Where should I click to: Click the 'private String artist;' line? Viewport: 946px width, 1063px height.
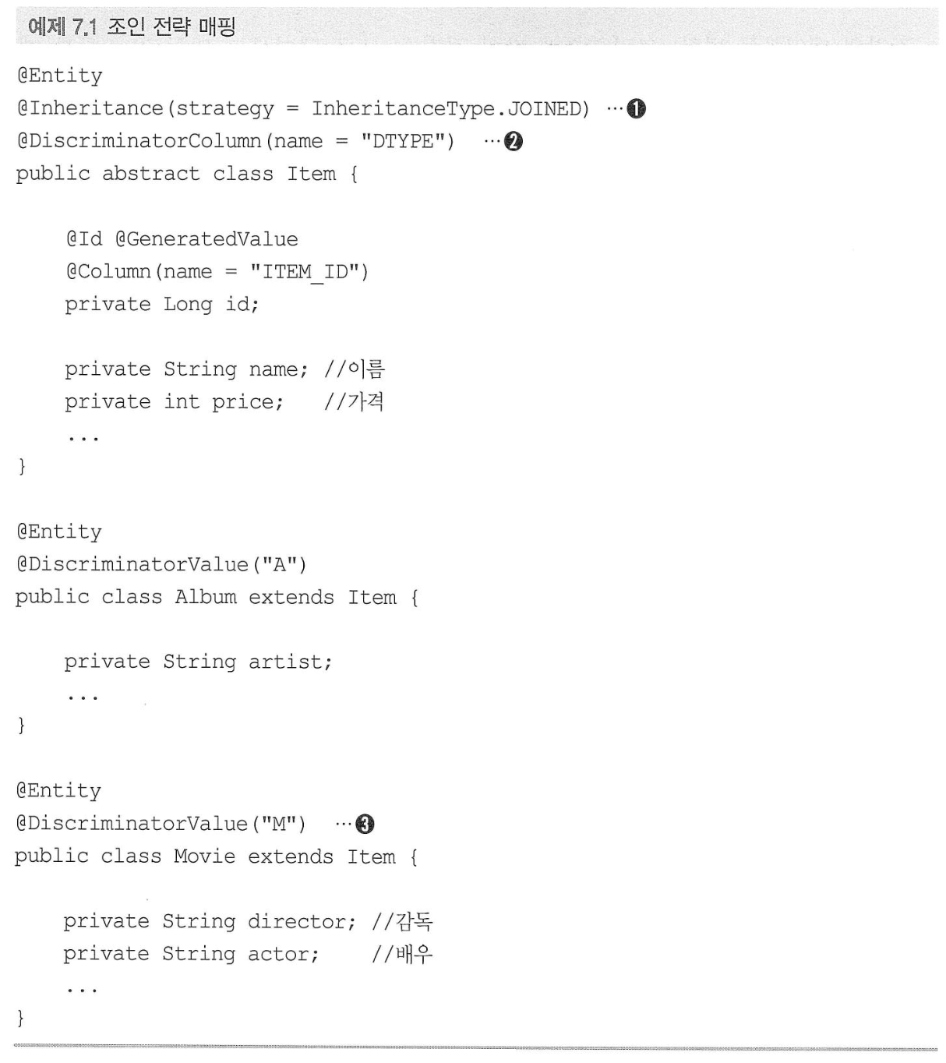[198, 662]
